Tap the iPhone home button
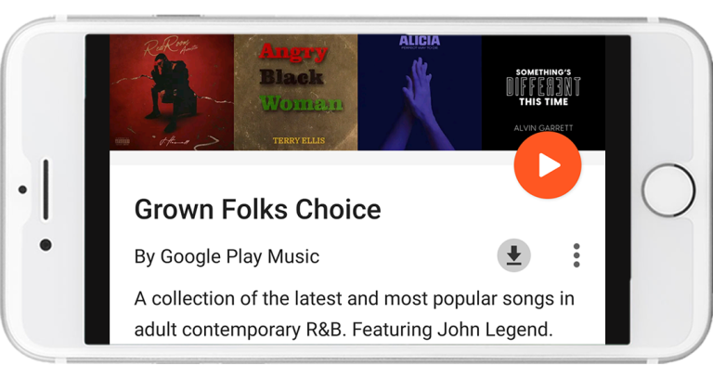Screen dimensions: 713x378 click(668, 190)
